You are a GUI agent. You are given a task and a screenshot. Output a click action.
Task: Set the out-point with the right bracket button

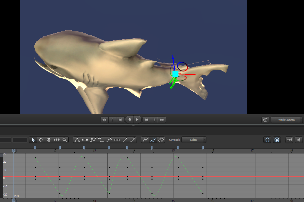click(x=154, y=120)
